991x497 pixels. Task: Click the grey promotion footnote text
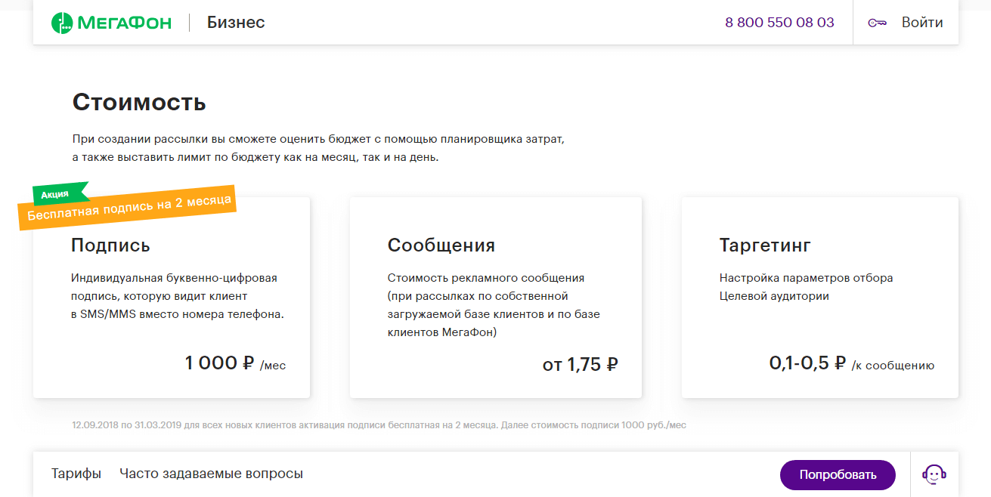click(379, 425)
